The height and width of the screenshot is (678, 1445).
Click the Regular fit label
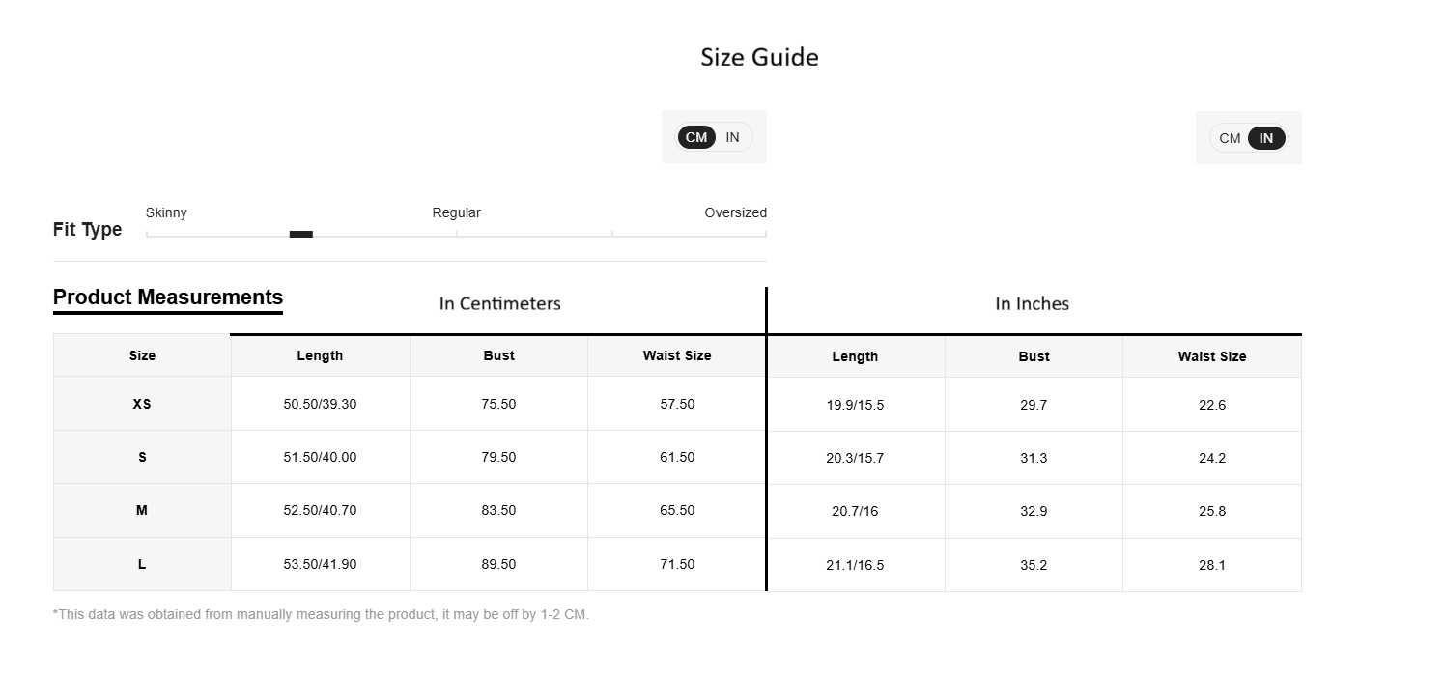[456, 212]
